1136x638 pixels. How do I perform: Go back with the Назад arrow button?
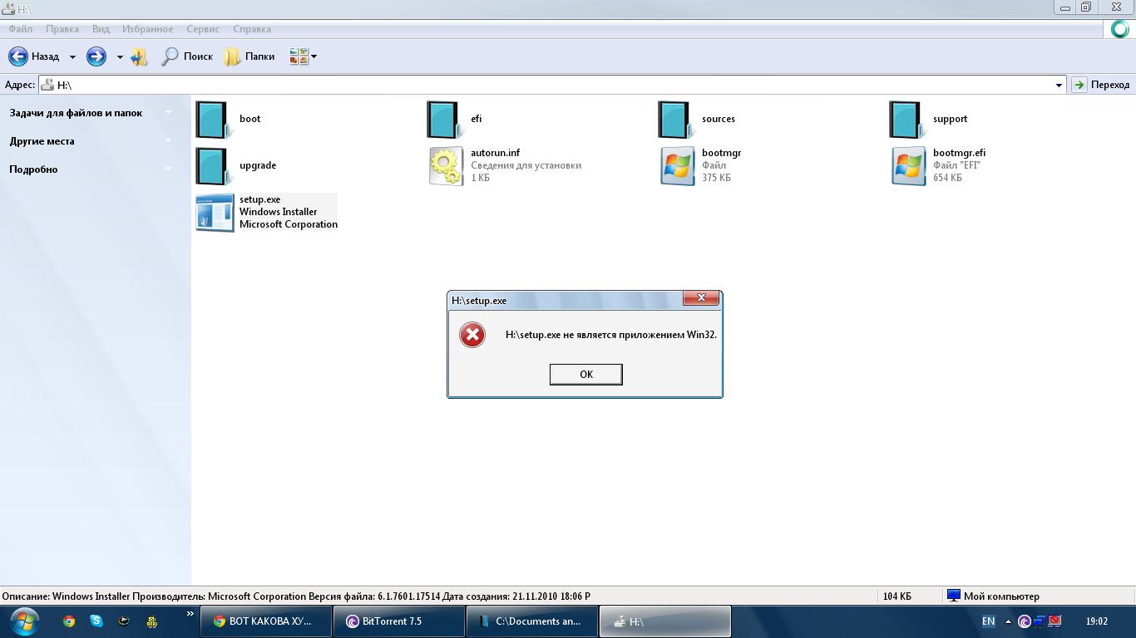coord(34,56)
